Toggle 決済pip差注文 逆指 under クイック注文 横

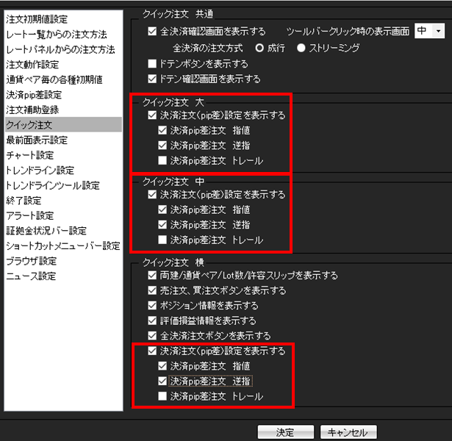pos(162,381)
